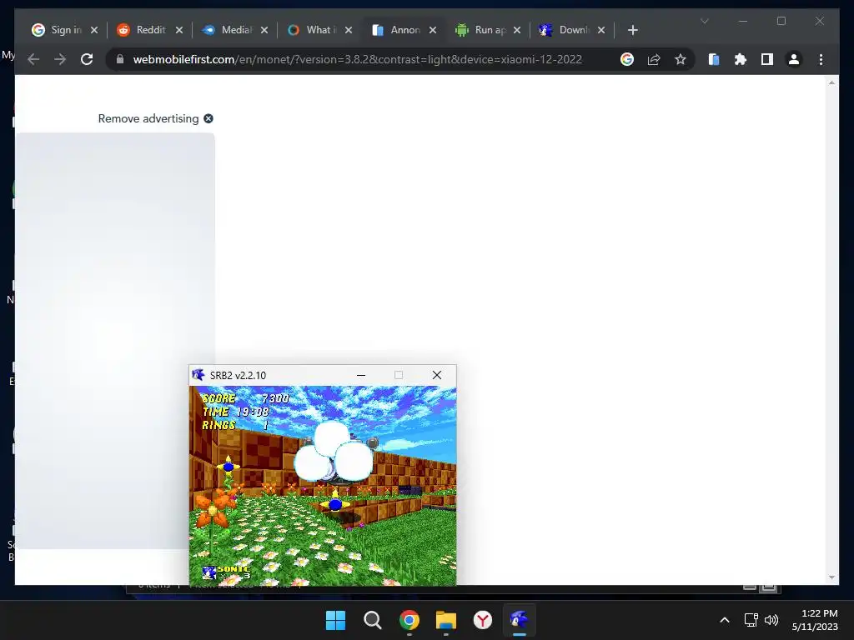Open File Explorer from taskbar
854x640 pixels.
(446, 620)
